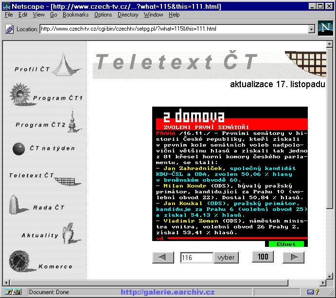This screenshot has height=298, width=336.
Task: Open the ČT na týden link
Action: click(x=52, y=148)
